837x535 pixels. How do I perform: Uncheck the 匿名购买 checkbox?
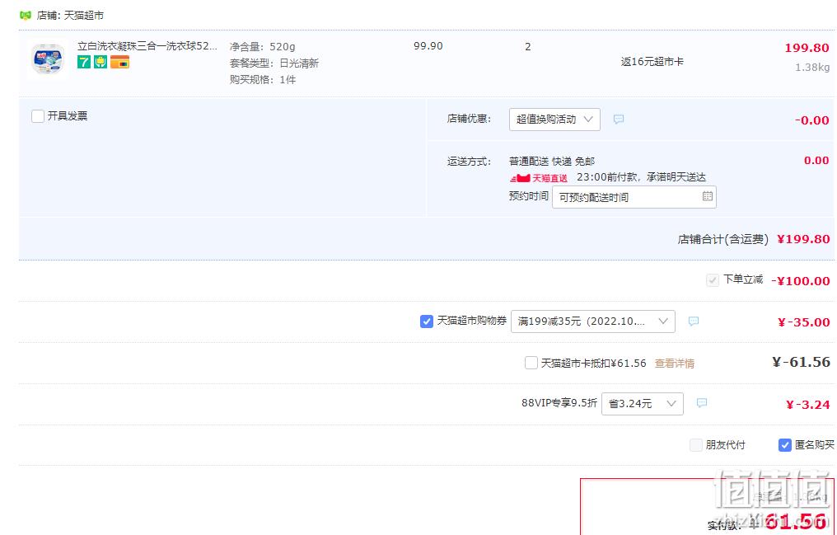[x=784, y=445]
